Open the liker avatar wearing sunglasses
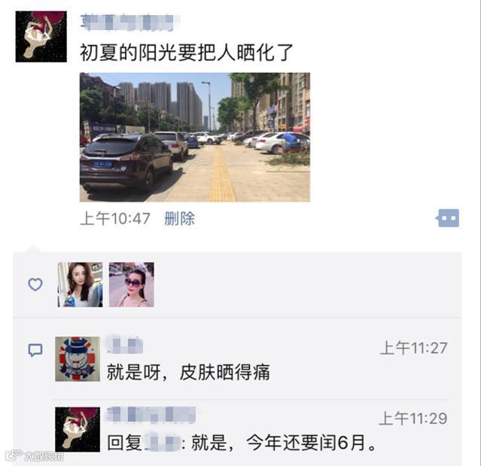This screenshot has width=481, height=466. [132, 285]
